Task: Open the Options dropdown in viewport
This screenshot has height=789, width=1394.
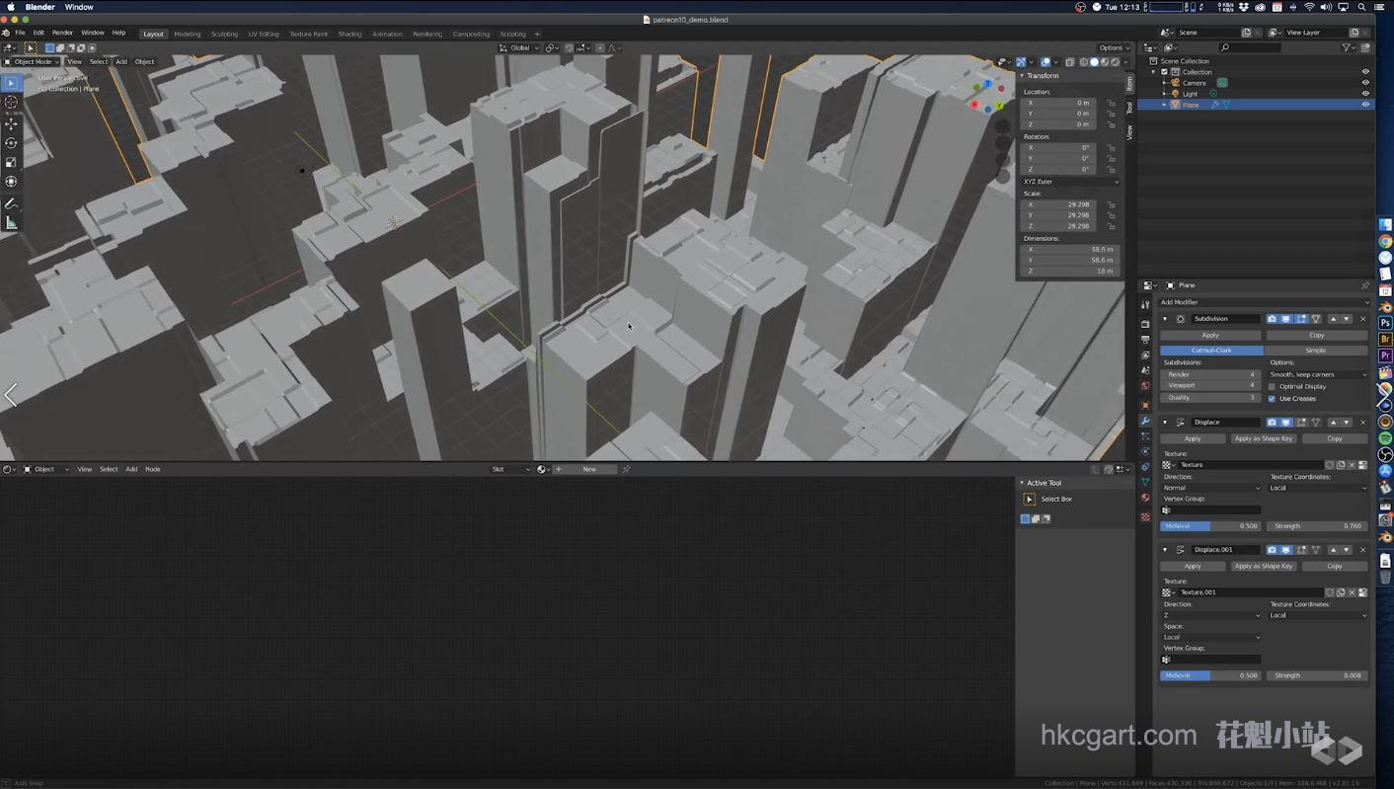Action: click(1114, 47)
